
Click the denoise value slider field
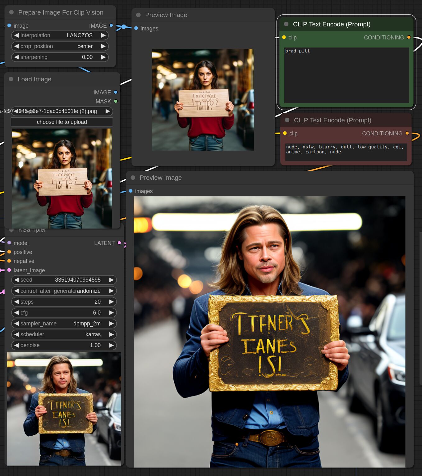click(x=64, y=345)
